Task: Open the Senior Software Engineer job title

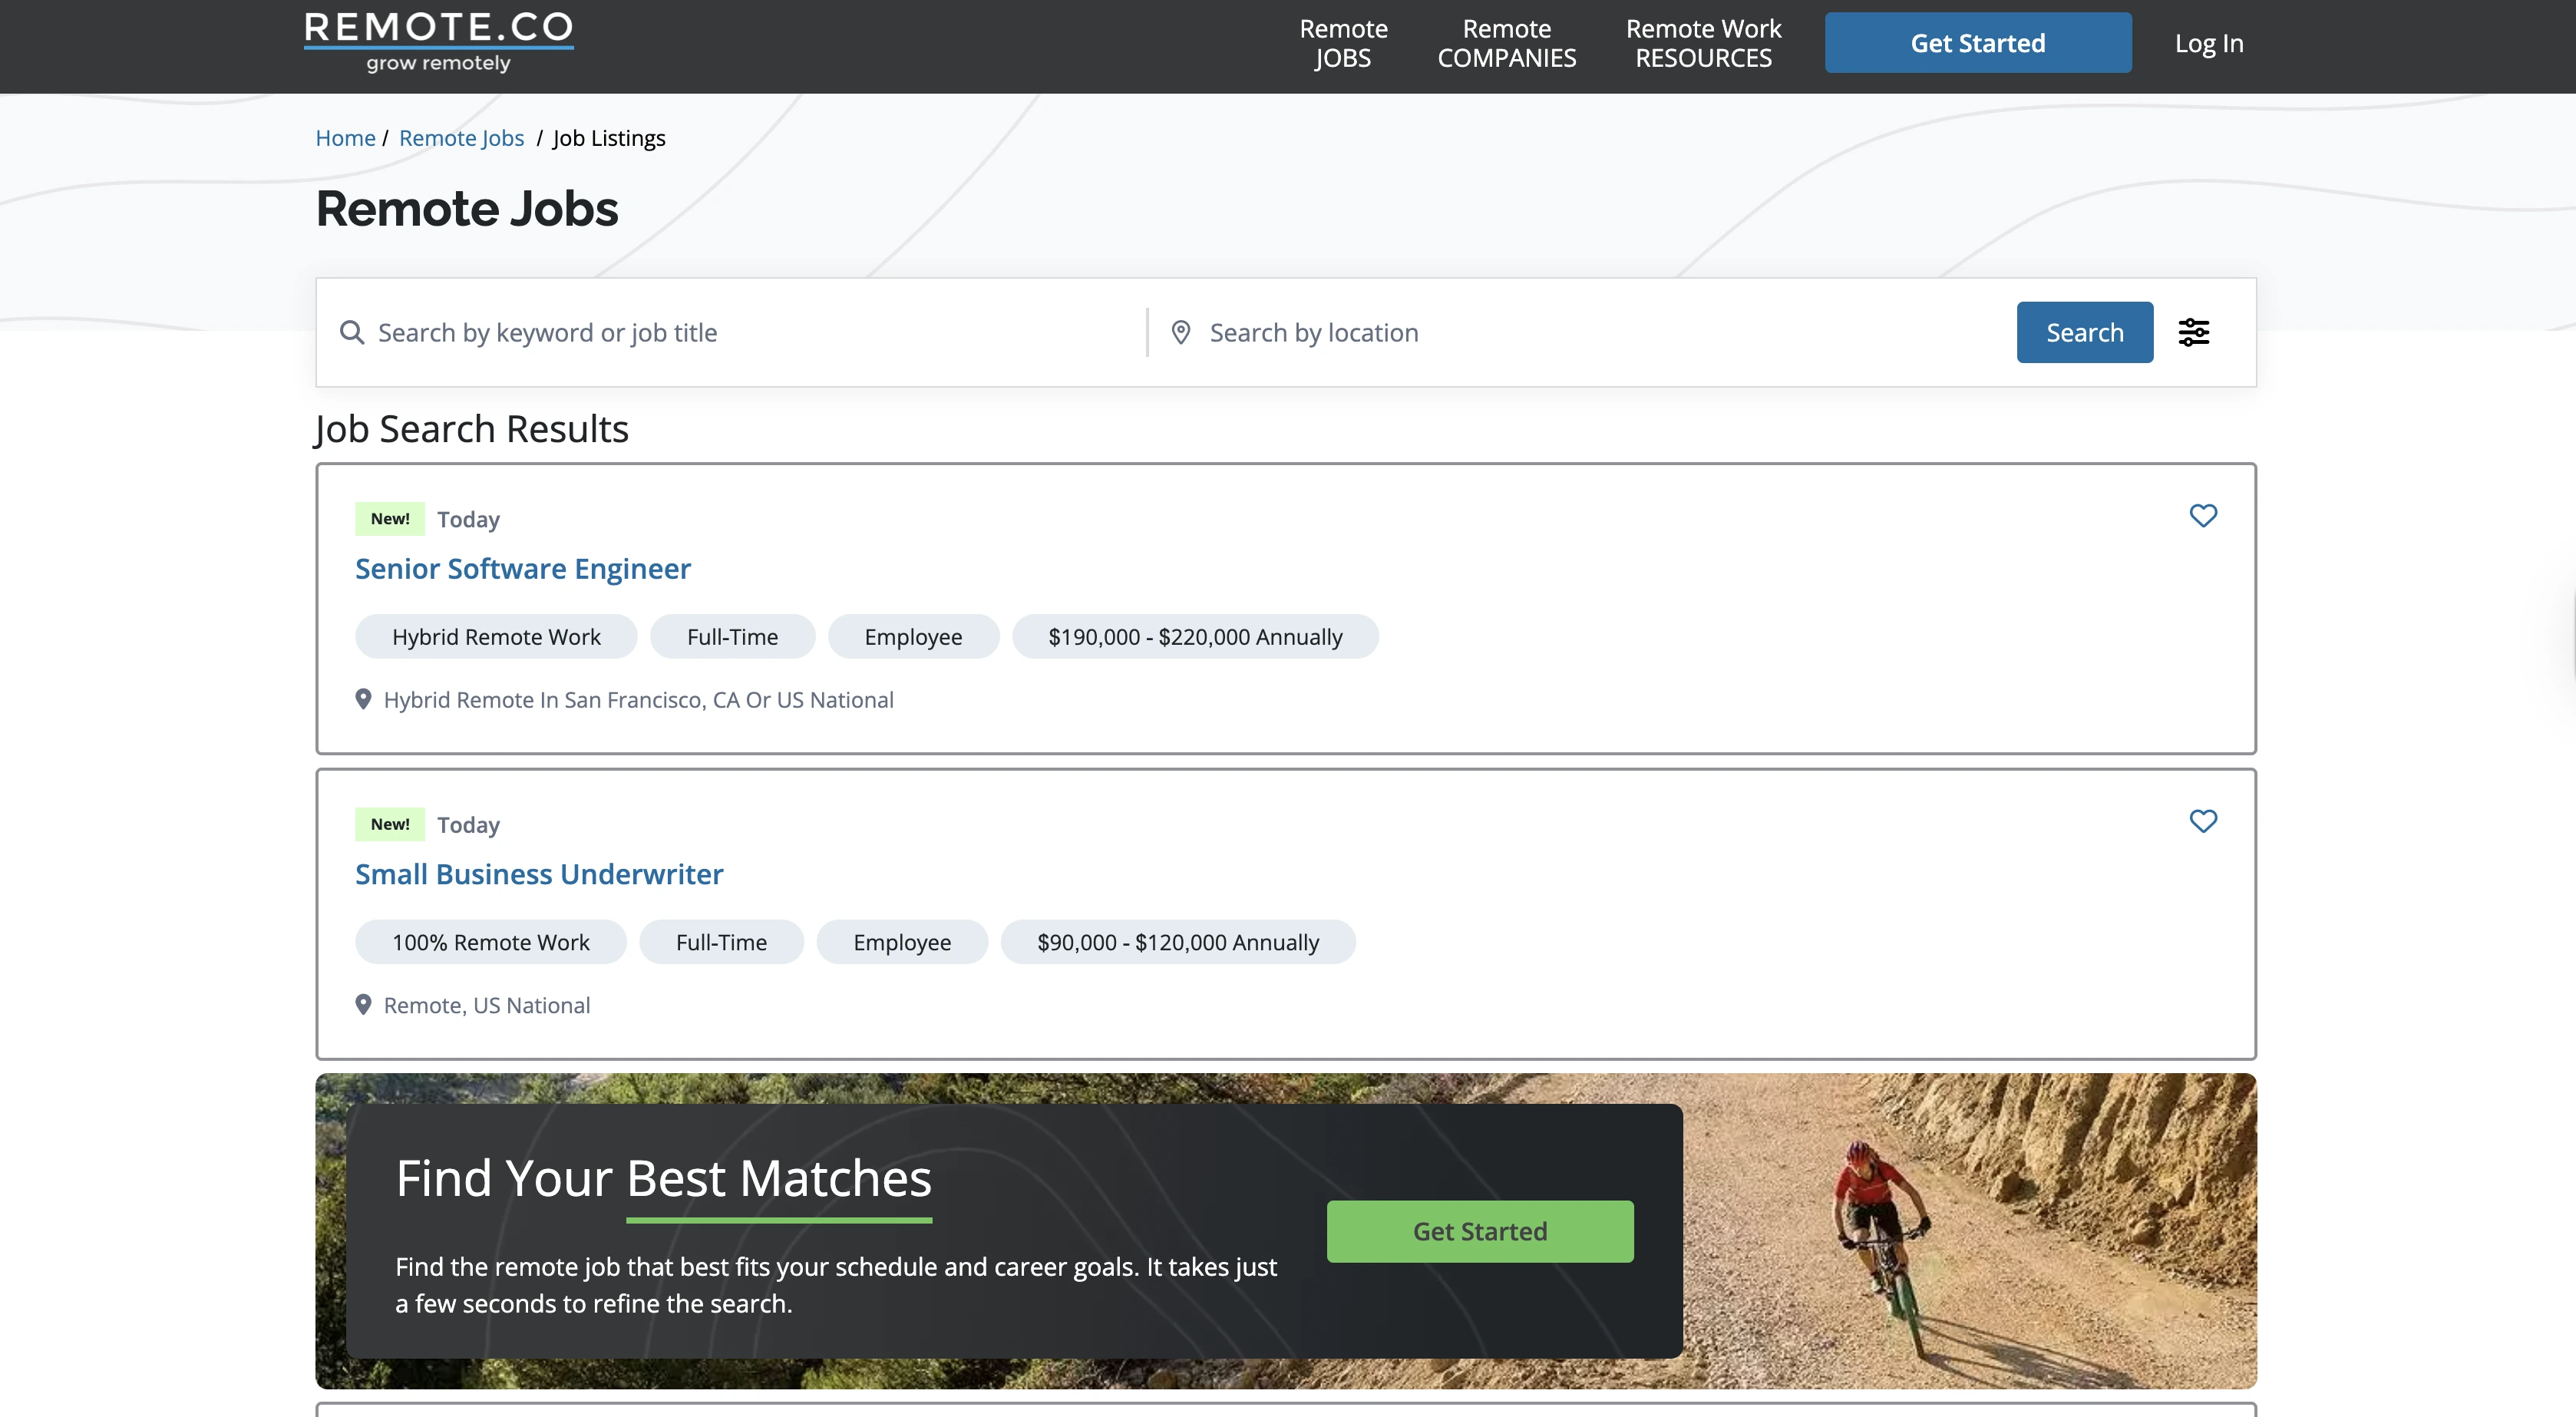Action: pyautogui.click(x=522, y=568)
